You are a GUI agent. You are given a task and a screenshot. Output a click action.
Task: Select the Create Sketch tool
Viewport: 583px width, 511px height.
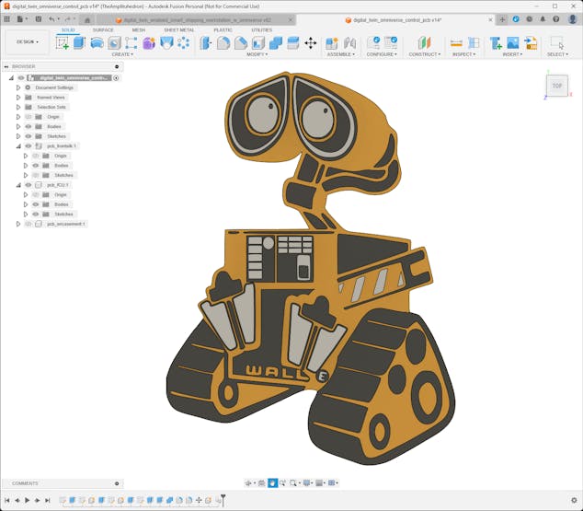pyautogui.click(x=63, y=42)
